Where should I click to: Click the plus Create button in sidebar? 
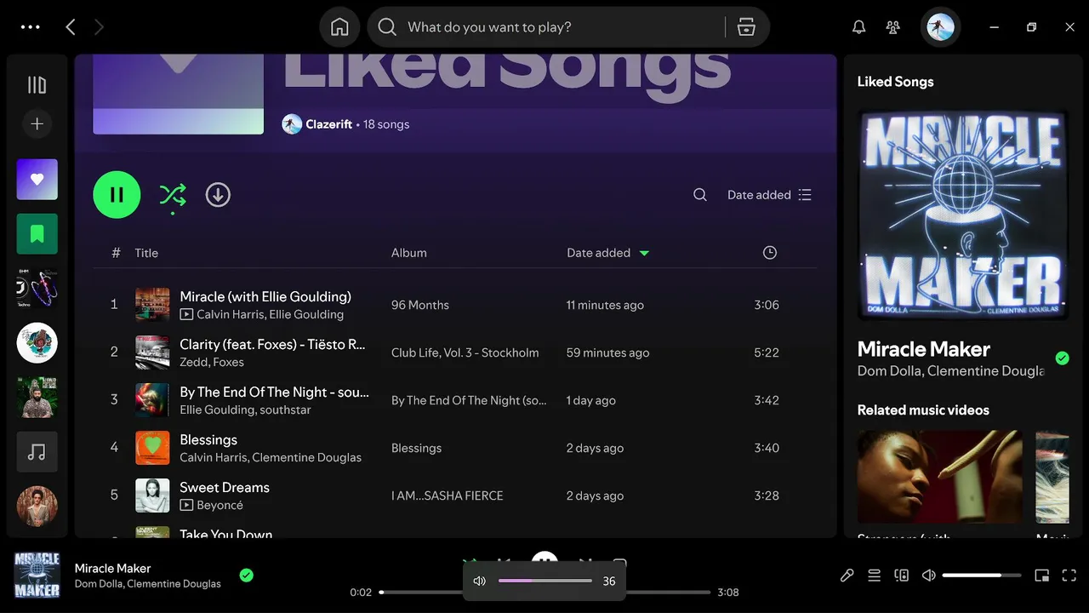click(x=37, y=123)
